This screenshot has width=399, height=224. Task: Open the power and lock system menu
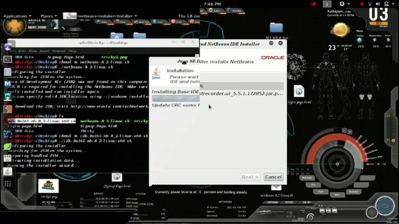click(x=389, y=4)
